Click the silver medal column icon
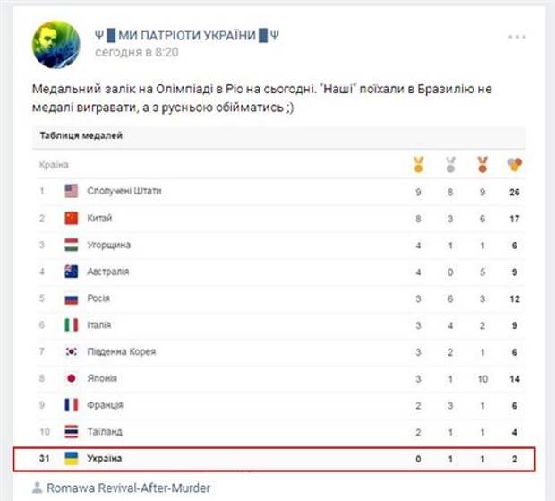 click(450, 164)
